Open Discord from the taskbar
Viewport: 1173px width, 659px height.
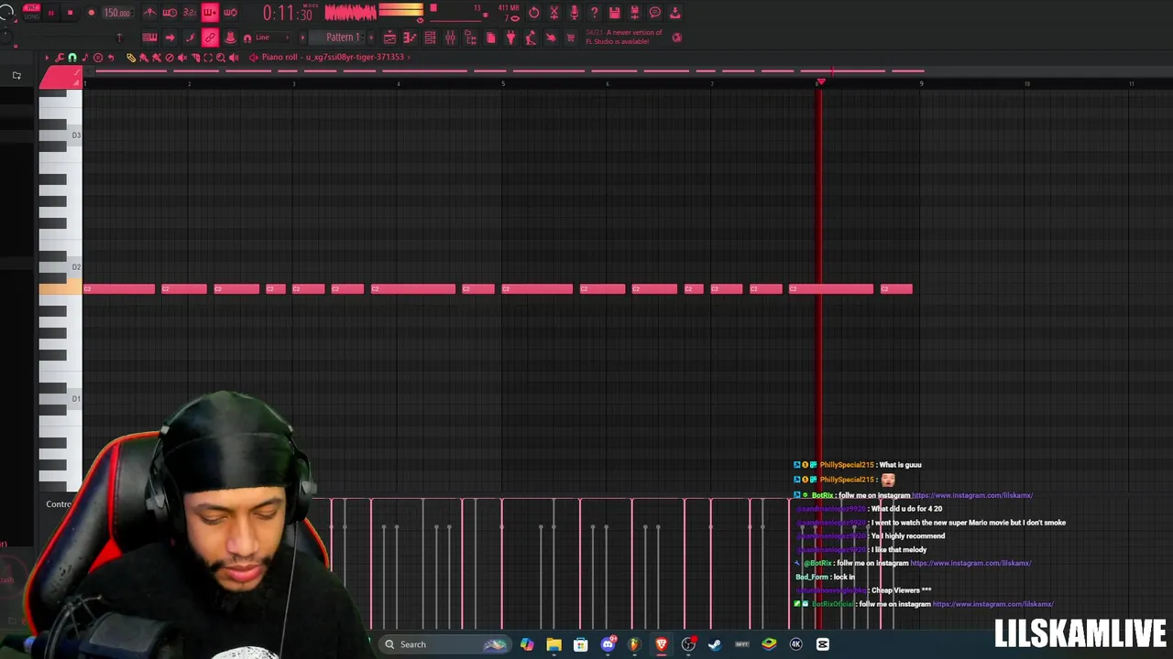[608, 644]
